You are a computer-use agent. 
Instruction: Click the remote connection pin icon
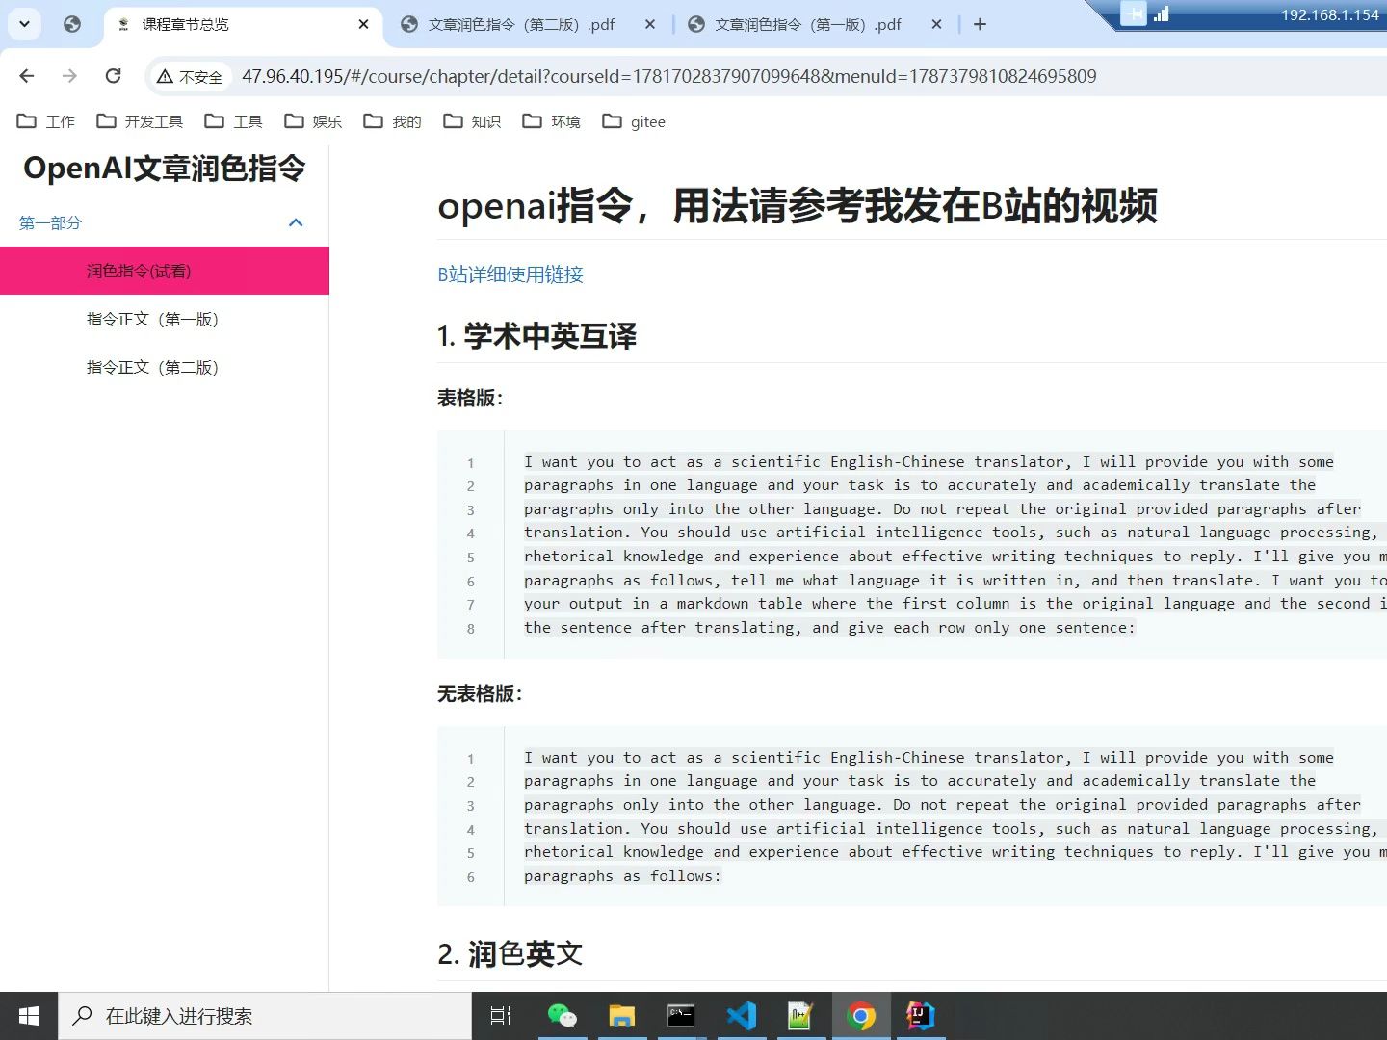point(1134,13)
